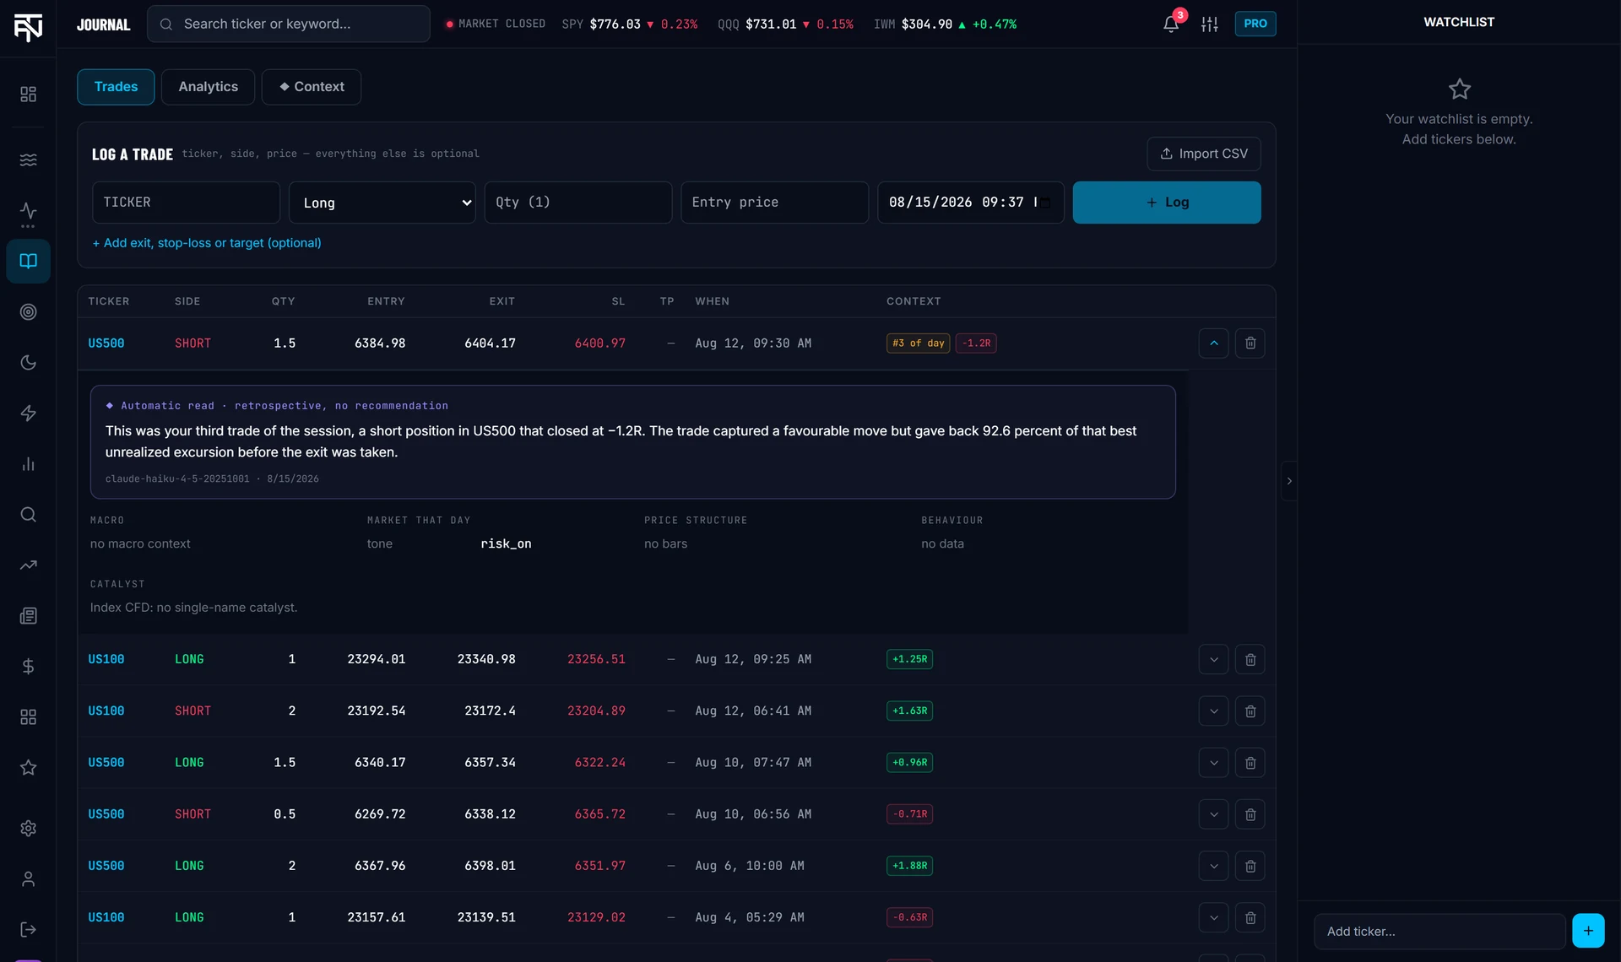The height and width of the screenshot is (962, 1621).
Task: Open the moon icon in sidebar
Action: [28, 363]
